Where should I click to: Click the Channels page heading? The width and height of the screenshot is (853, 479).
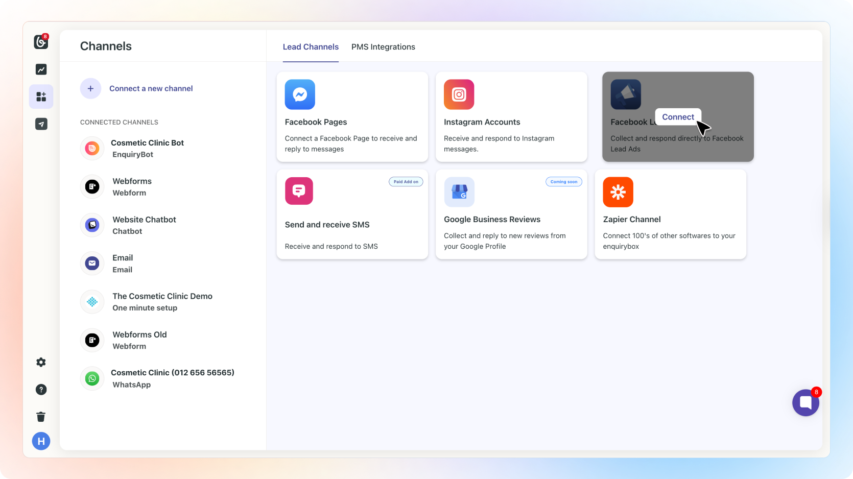click(106, 46)
